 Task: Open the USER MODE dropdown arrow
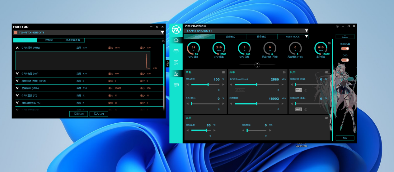pyautogui.click(x=306, y=37)
